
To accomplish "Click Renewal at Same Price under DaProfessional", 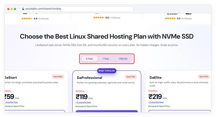I will tap(87, 107).
